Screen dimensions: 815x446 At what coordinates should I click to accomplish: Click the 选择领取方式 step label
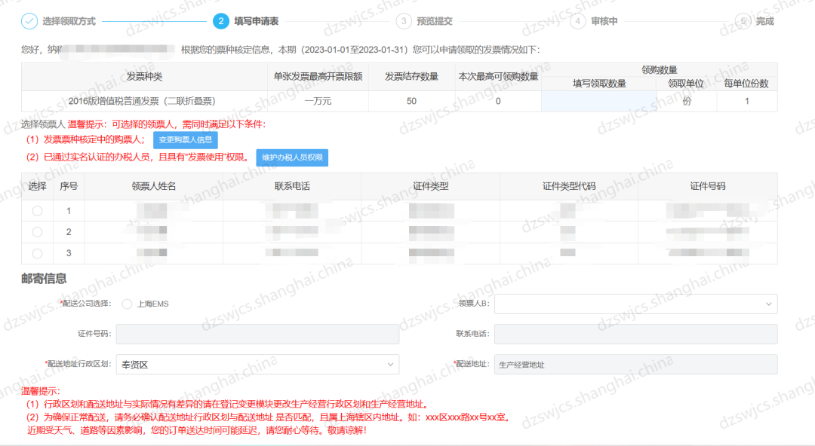pyautogui.click(x=69, y=21)
